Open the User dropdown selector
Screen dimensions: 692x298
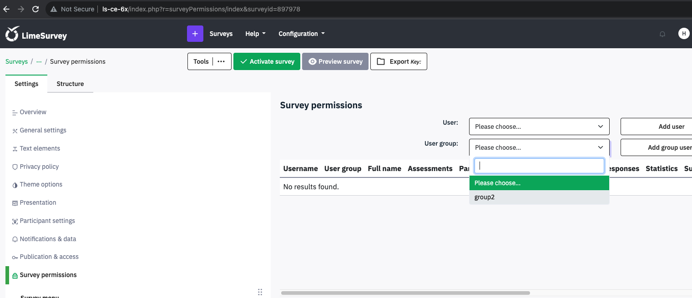[x=539, y=126]
